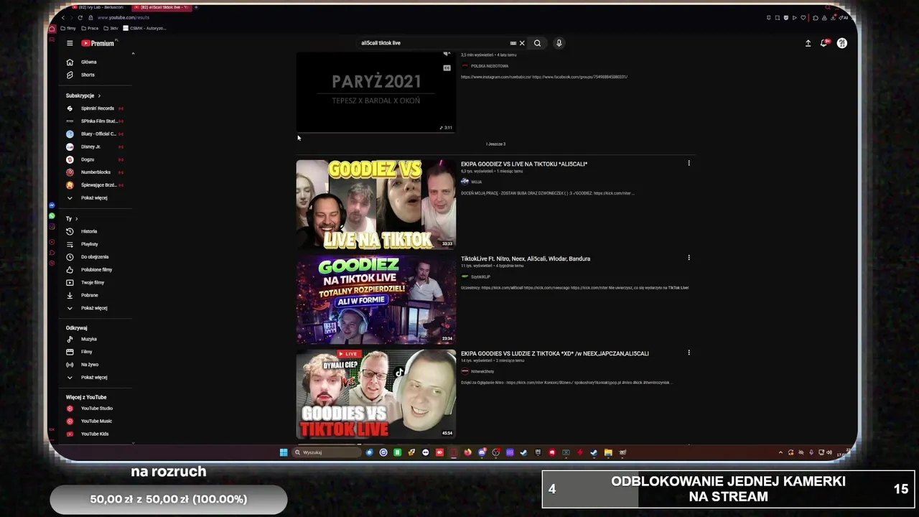Open the notifications bell

click(x=824, y=43)
